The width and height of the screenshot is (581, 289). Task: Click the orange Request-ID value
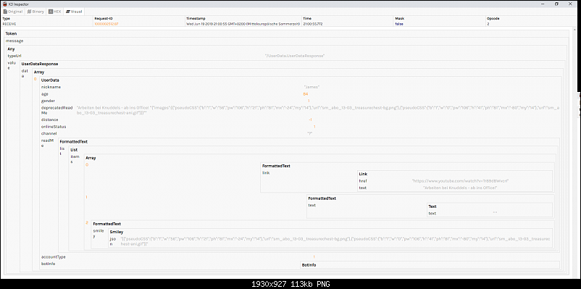106,24
